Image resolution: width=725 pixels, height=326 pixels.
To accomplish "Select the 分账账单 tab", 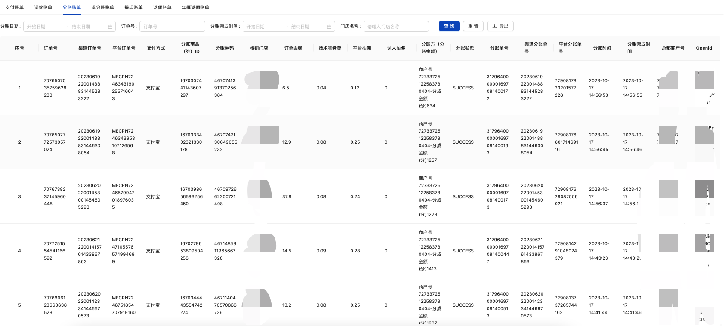I will coord(72,7).
